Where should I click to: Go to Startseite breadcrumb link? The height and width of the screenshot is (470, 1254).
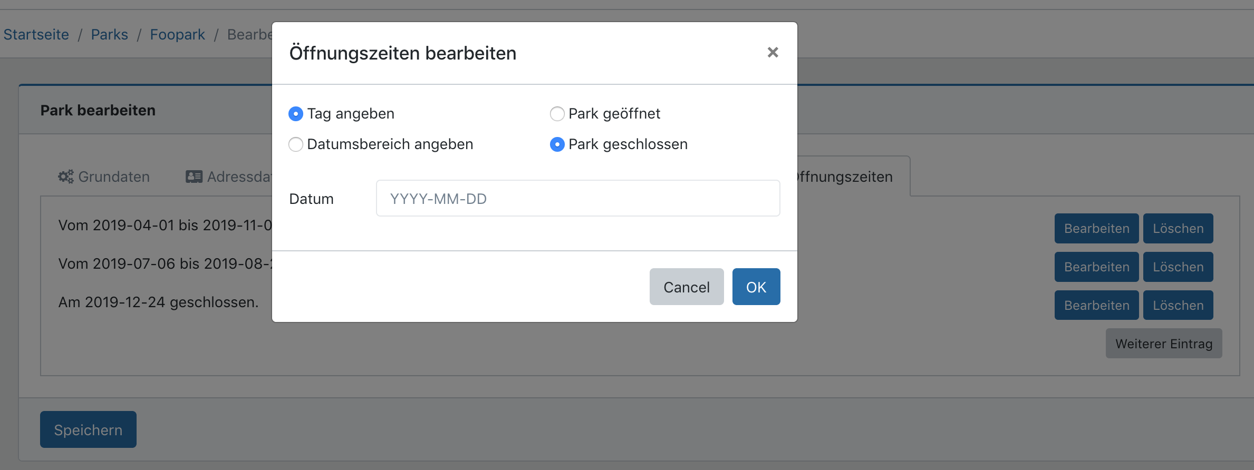pos(36,35)
